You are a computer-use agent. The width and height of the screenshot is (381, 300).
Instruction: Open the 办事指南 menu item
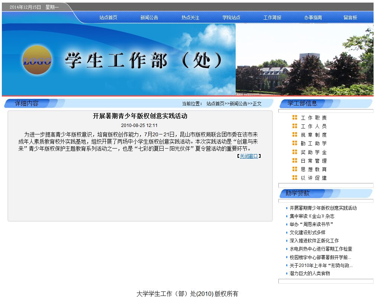tap(313, 17)
